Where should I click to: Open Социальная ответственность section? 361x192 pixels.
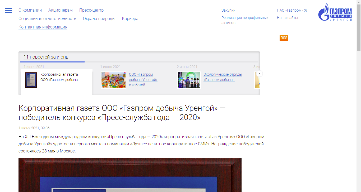47,19
